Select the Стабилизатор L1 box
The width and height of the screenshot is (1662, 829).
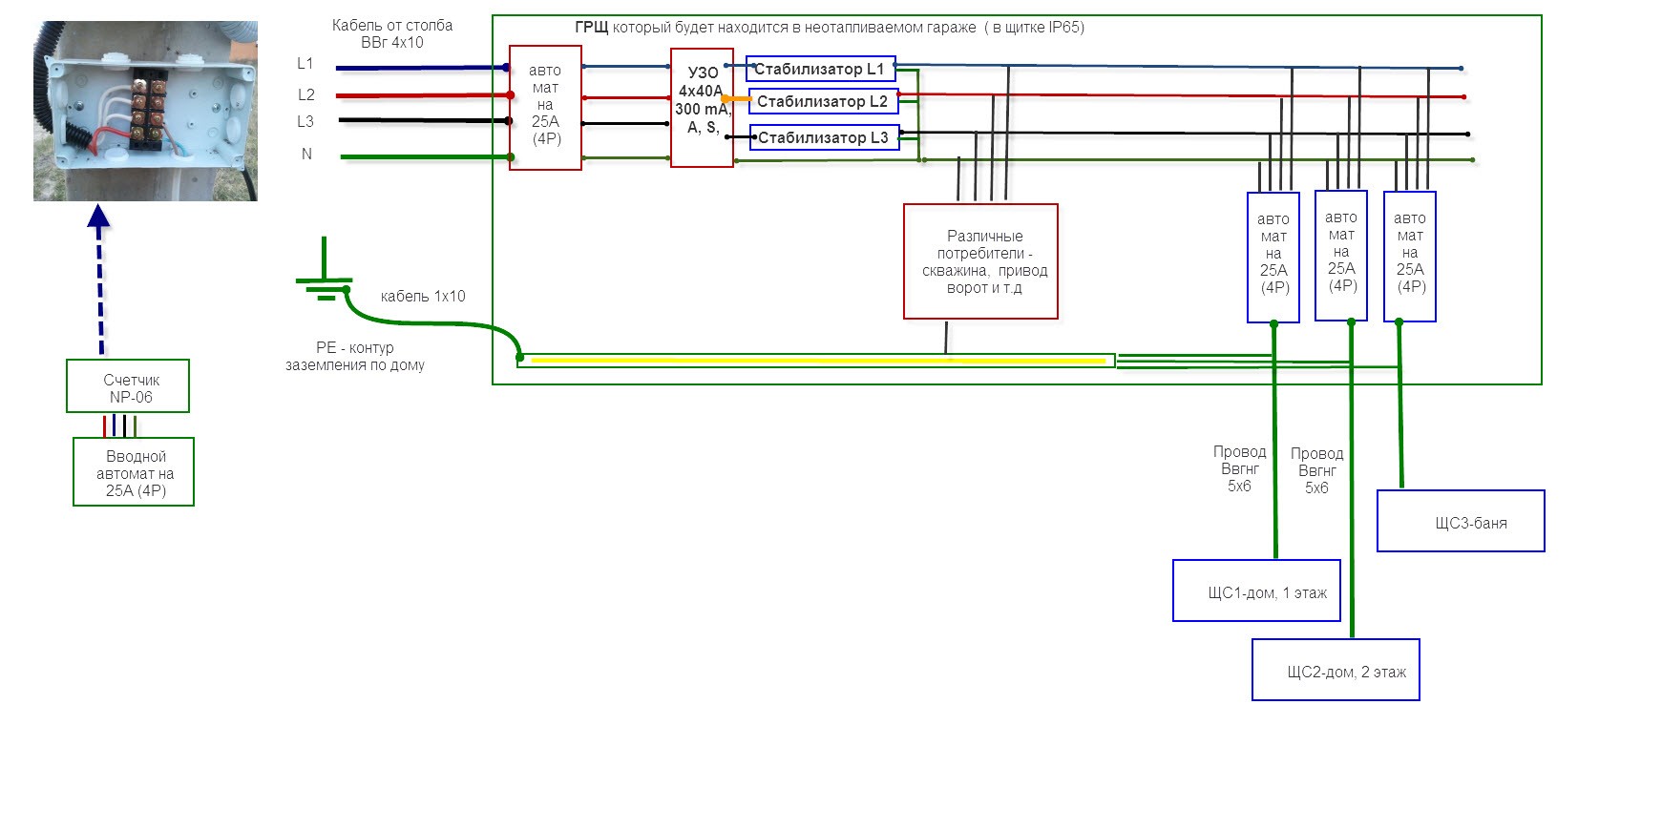pos(821,69)
